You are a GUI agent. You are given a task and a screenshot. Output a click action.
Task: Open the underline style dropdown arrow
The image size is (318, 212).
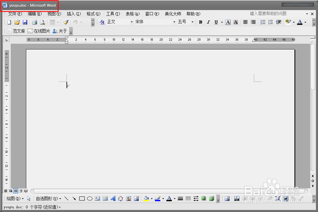222,22
